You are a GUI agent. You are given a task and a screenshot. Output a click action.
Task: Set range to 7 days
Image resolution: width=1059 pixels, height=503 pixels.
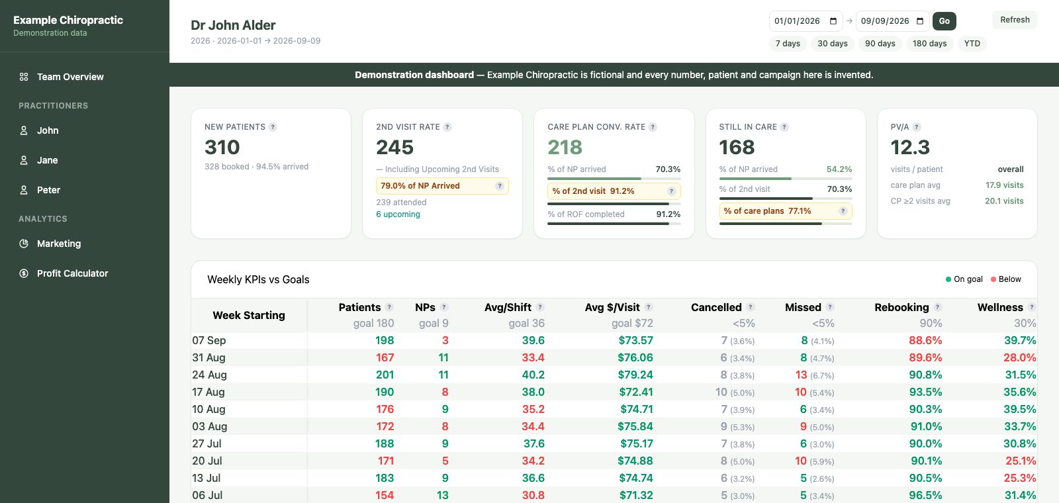(x=788, y=44)
